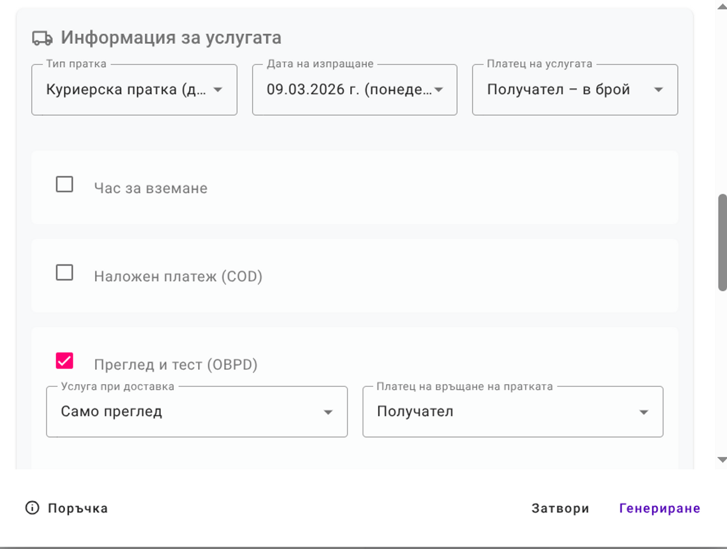Click the vertical scrollbar thumb
Viewport: 727px width, 549px height.
coord(722,242)
